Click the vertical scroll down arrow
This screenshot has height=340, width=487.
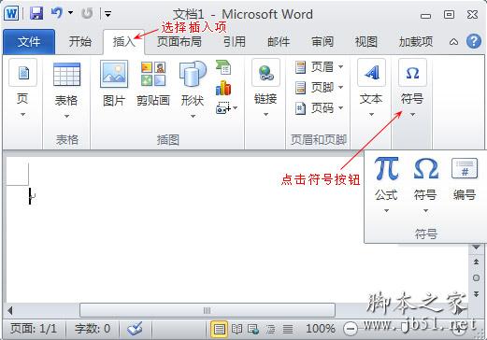pyautogui.click(x=476, y=248)
